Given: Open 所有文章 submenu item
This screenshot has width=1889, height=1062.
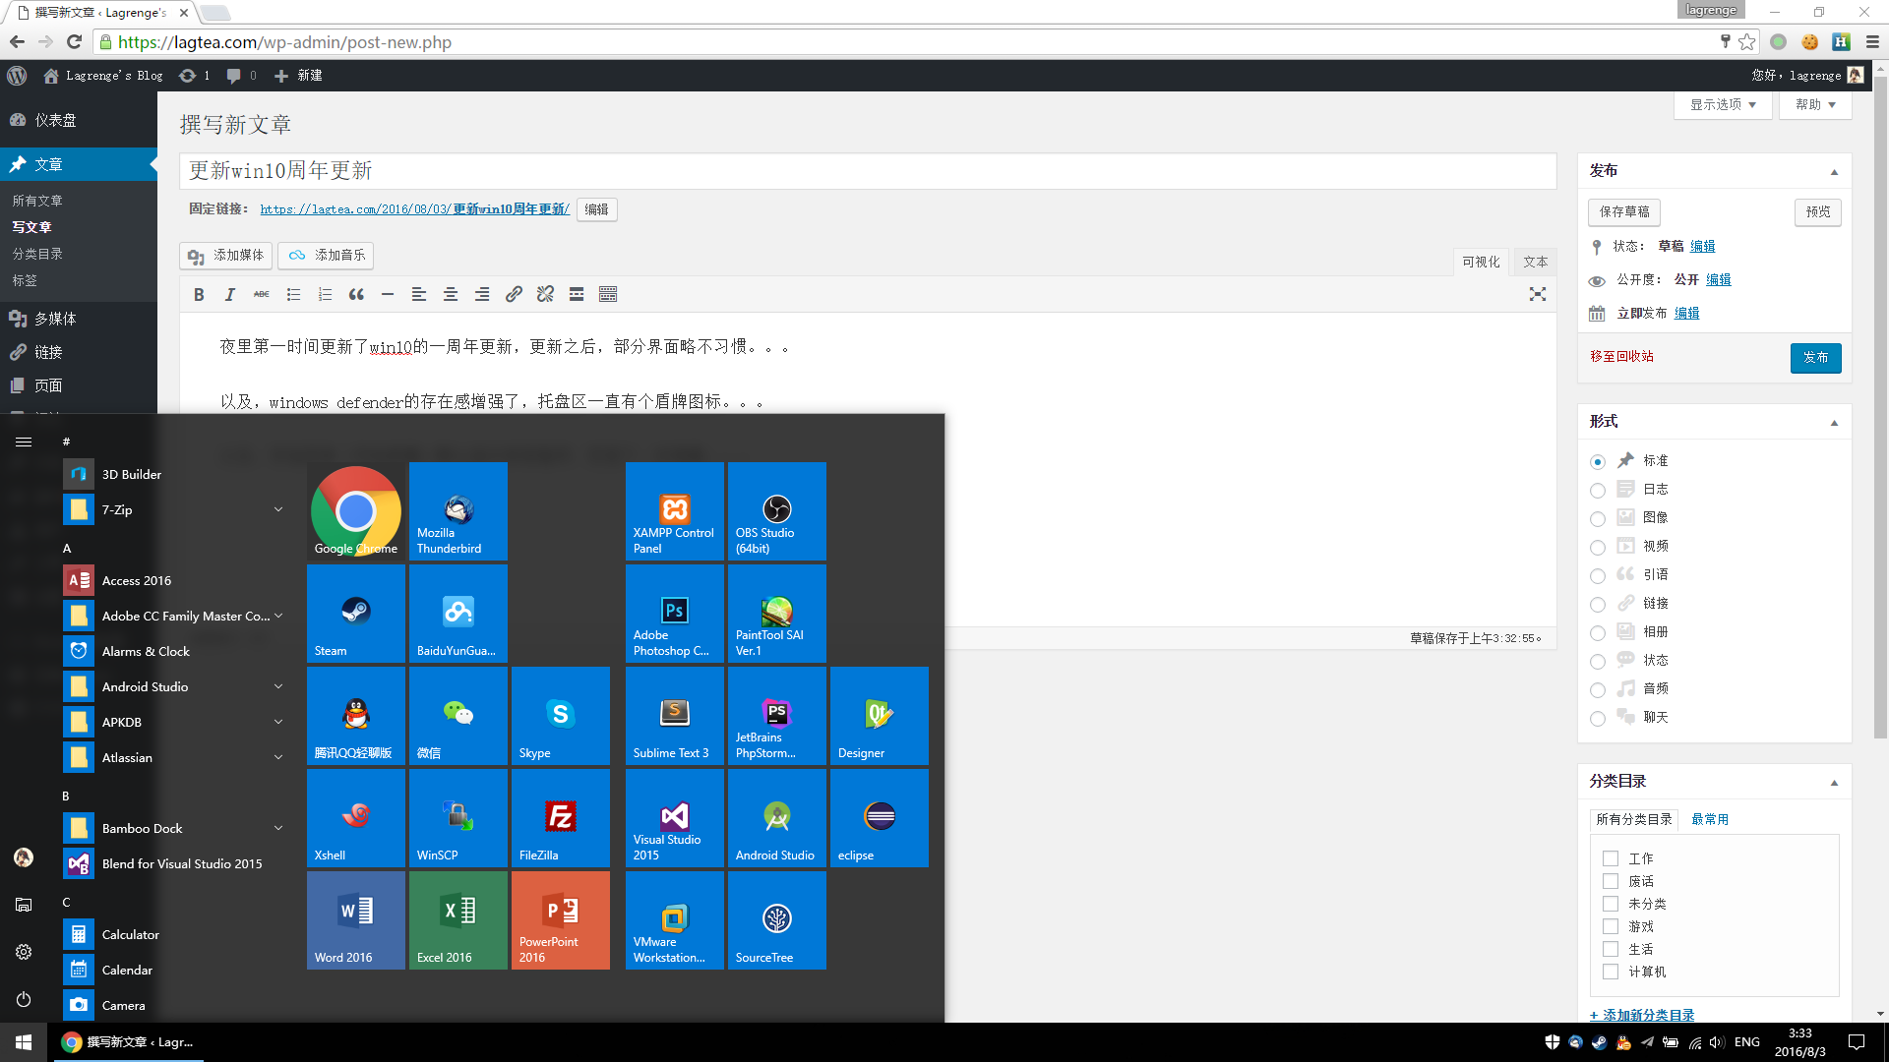Looking at the screenshot, I should pos(37,201).
